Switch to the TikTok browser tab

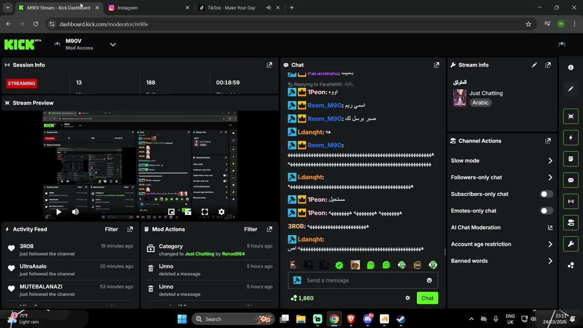click(240, 8)
